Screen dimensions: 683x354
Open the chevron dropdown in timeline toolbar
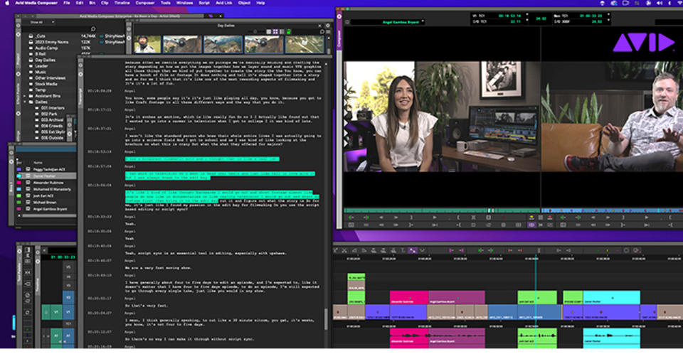[422, 250]
